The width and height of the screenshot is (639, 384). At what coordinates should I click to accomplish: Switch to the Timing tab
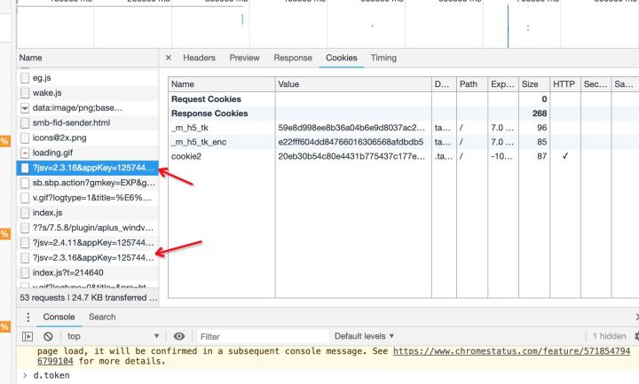point(383,58)
